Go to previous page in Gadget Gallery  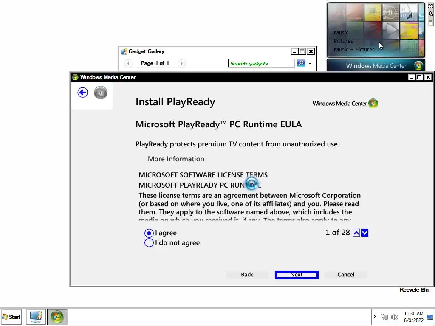point(128,64)
